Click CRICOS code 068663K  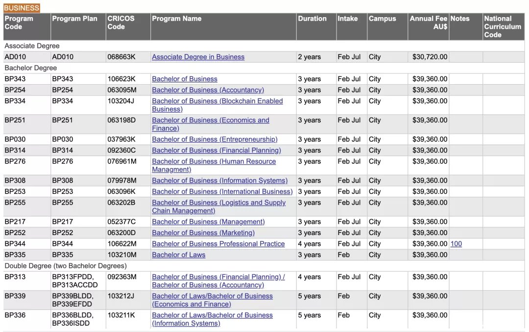click(121, 57)
